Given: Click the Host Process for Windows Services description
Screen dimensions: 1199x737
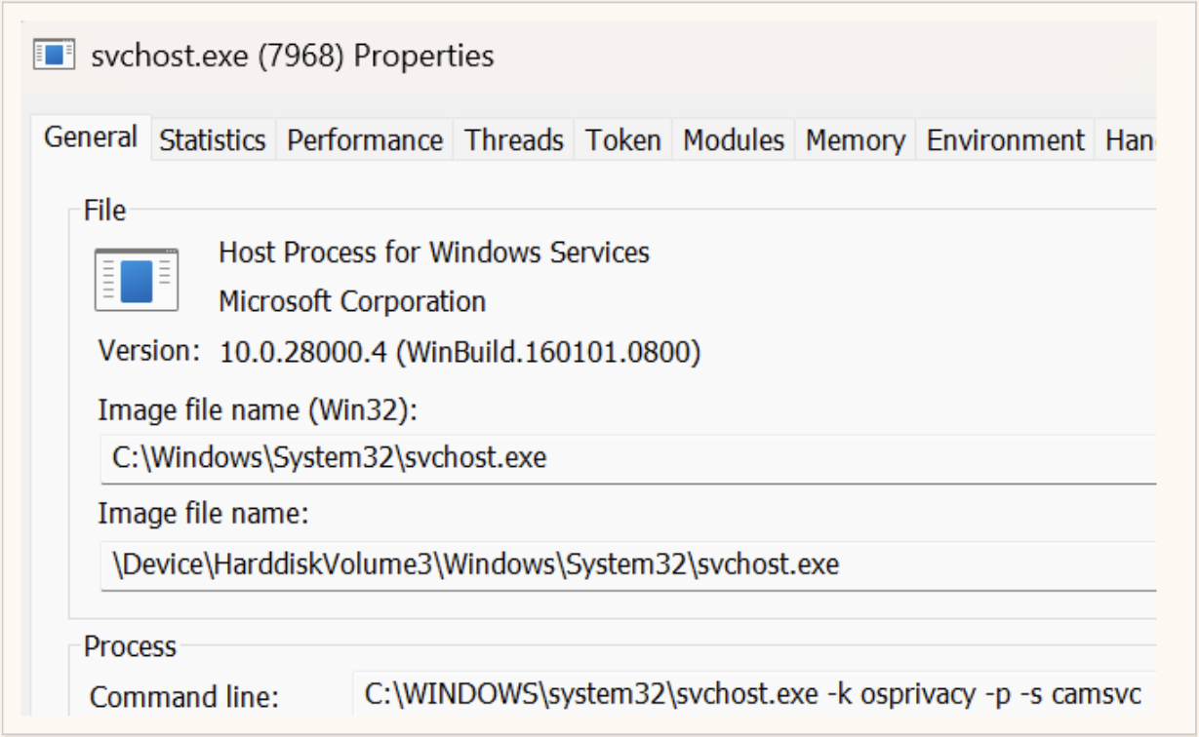Looking at the screenshot, I should tap(433, 253).
